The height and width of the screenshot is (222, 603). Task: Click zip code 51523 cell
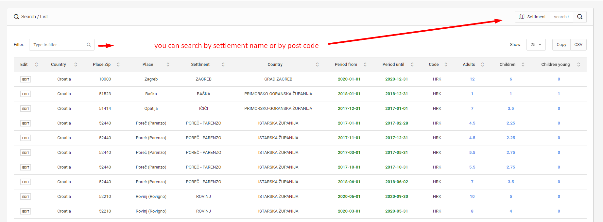(105, 94)
